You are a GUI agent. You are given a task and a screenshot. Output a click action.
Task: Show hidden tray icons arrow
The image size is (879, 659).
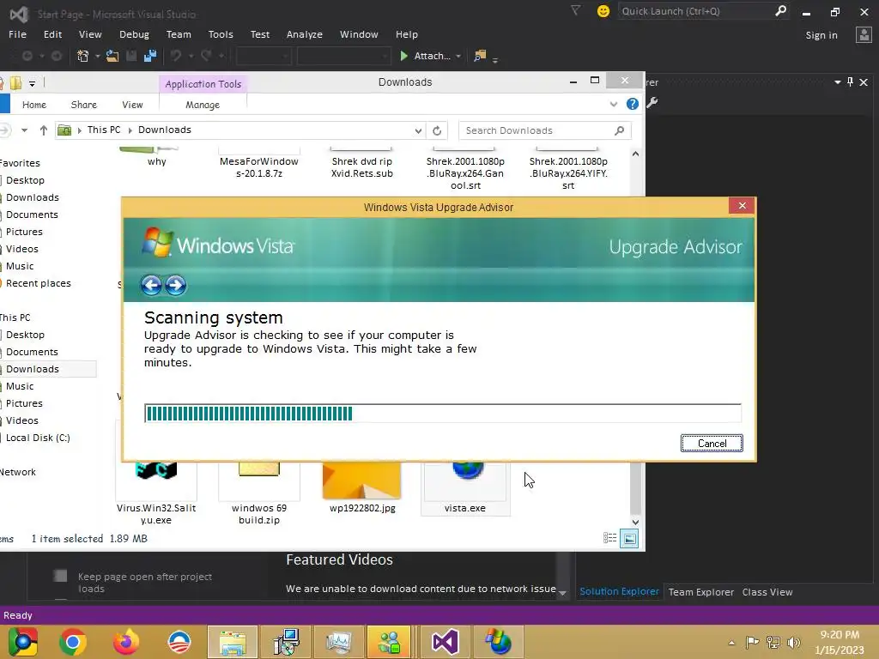tap(731, 643)
